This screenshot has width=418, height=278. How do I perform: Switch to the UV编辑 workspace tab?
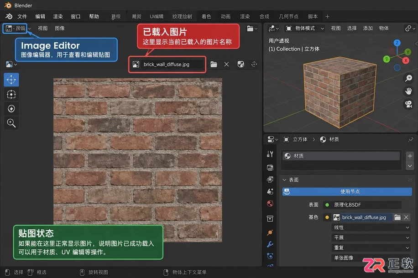pyautogui.click(x=157, y=16)
